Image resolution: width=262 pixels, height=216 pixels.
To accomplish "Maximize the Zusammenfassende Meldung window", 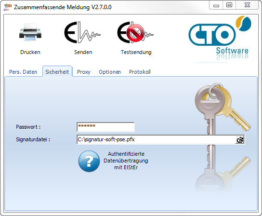I will click(x=229, y=5).
